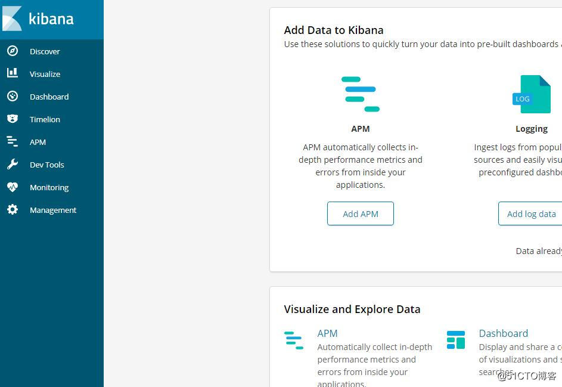Screen dimensions: 562x387
Task: Click the Add log data button
Action: pos(531,213)
